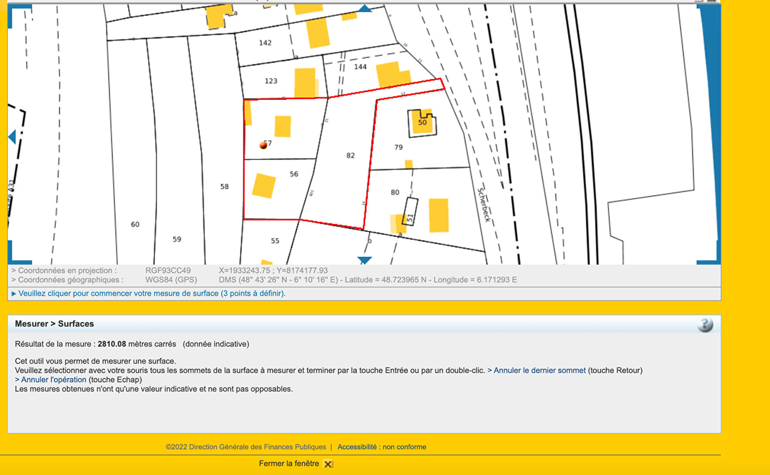
Task: Click the left-edge blue pan arrow on the map
Action: point(12,136)
